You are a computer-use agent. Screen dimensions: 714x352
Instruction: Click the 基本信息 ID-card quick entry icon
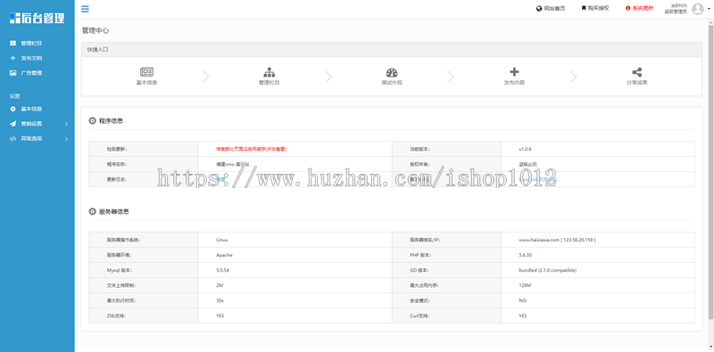pos(146,72)
